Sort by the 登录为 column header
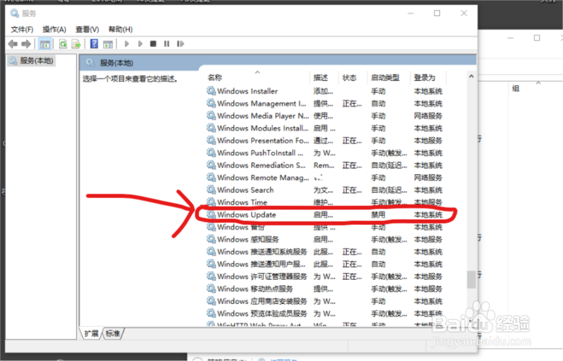This screenshot has width=563, height=361. (x=425, y=78)
